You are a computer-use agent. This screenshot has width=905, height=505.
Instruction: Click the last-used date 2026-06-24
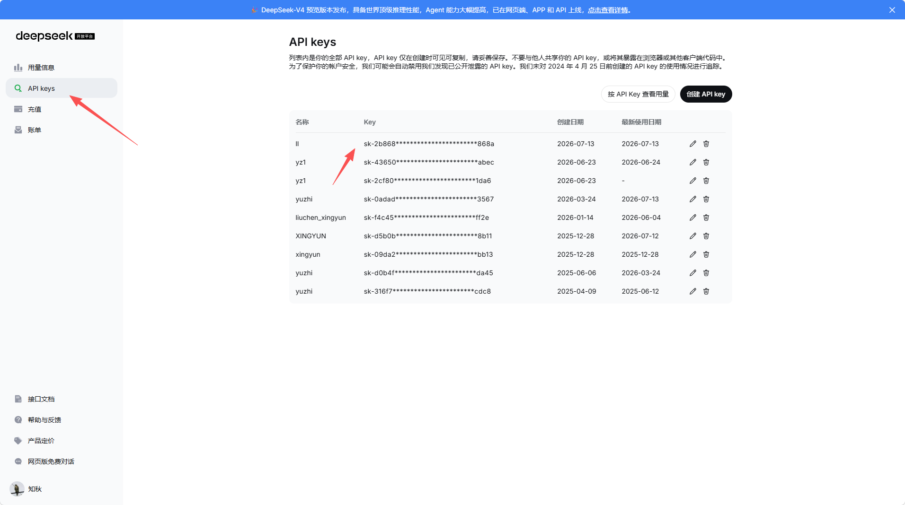click(x=641, y=162)
